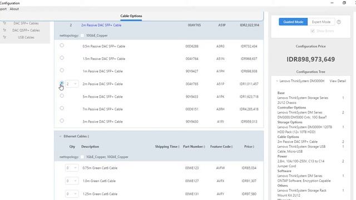Click the Storage Options heading in configuration tree
This screenshot has width=356, height=200.
[x=290, y=122]
